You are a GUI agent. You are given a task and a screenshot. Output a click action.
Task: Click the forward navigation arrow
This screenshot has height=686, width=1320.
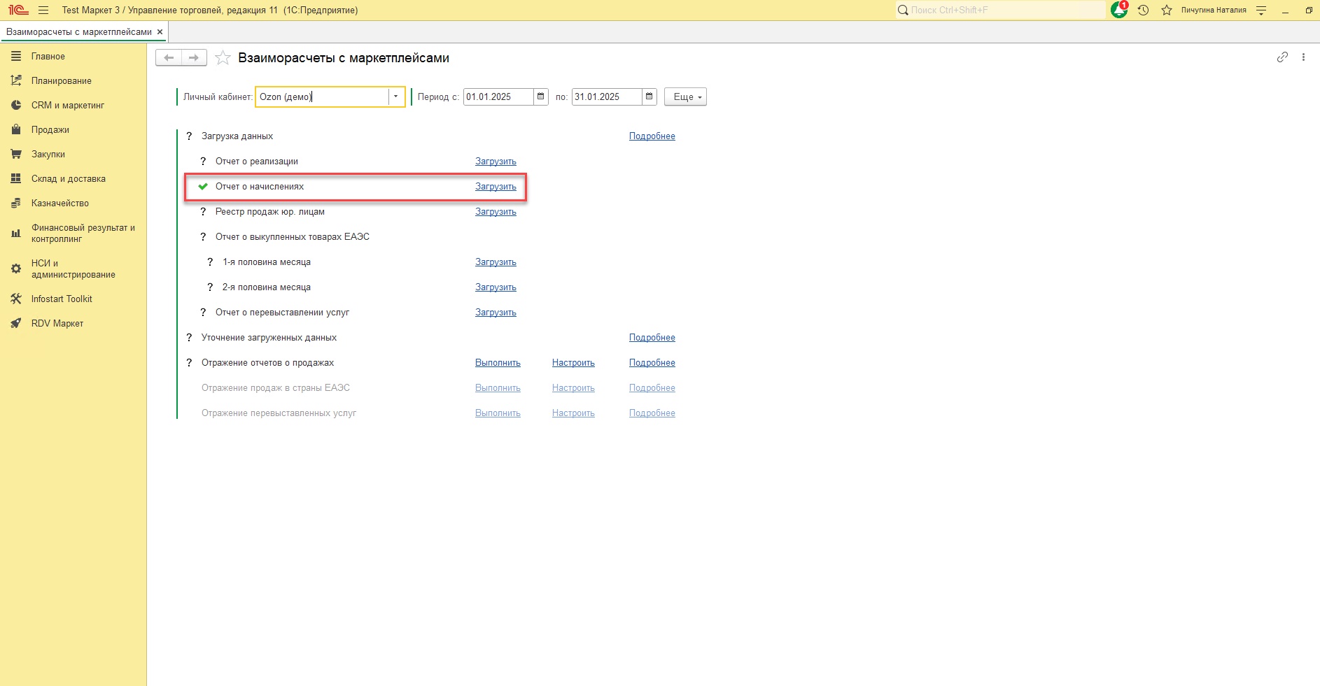point(194,58)
